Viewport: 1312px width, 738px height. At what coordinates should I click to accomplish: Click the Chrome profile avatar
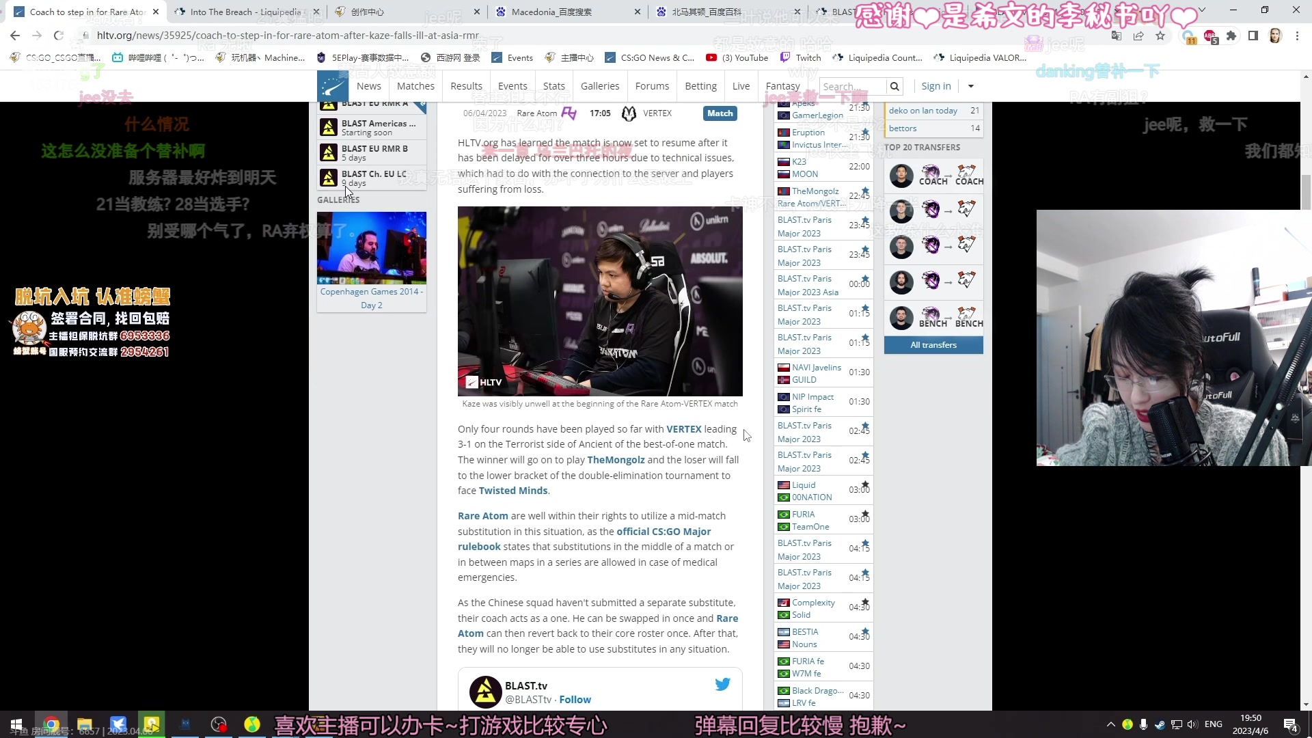(x=1275, y=36)
